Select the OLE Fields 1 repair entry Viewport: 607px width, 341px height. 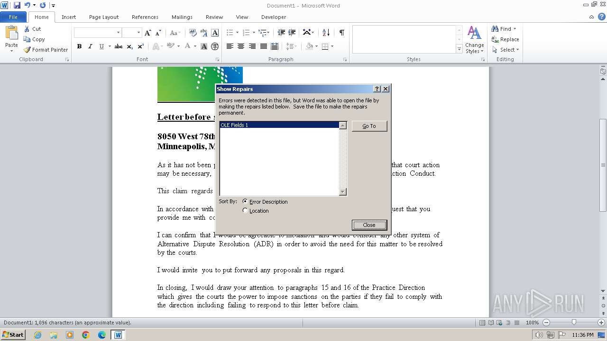(279, 125)
